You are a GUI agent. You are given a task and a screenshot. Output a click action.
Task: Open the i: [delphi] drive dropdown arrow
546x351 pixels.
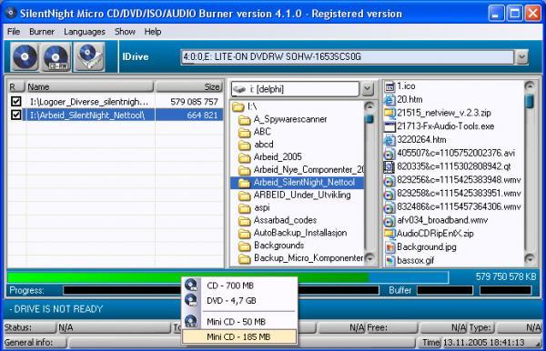(367, 89)
